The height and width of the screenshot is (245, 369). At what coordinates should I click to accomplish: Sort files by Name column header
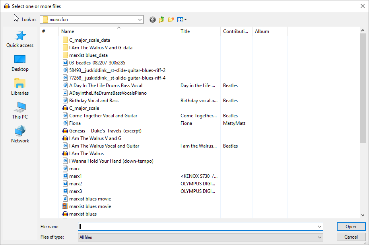coord(68,31)
